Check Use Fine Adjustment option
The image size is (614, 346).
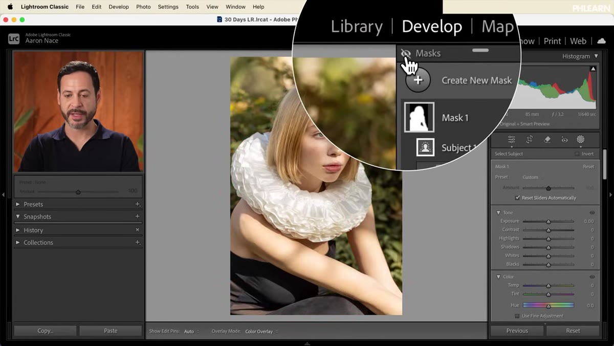pos(517,316)
